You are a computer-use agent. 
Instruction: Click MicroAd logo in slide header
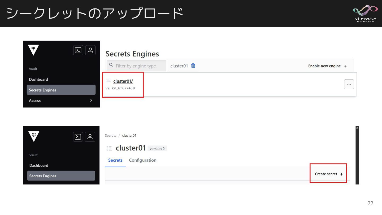point(365,13)
